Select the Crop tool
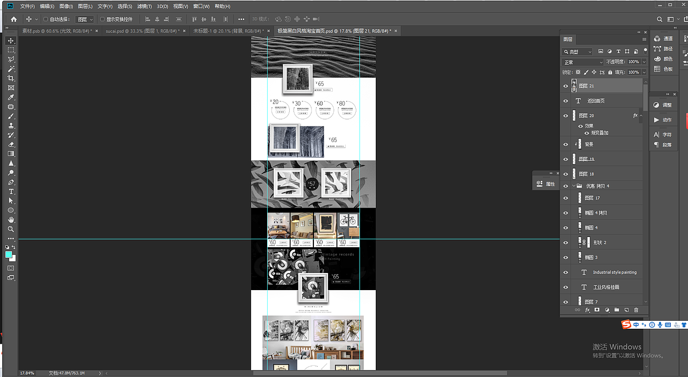The height and width of the screenshot is (377, 688). coord(11,78)
